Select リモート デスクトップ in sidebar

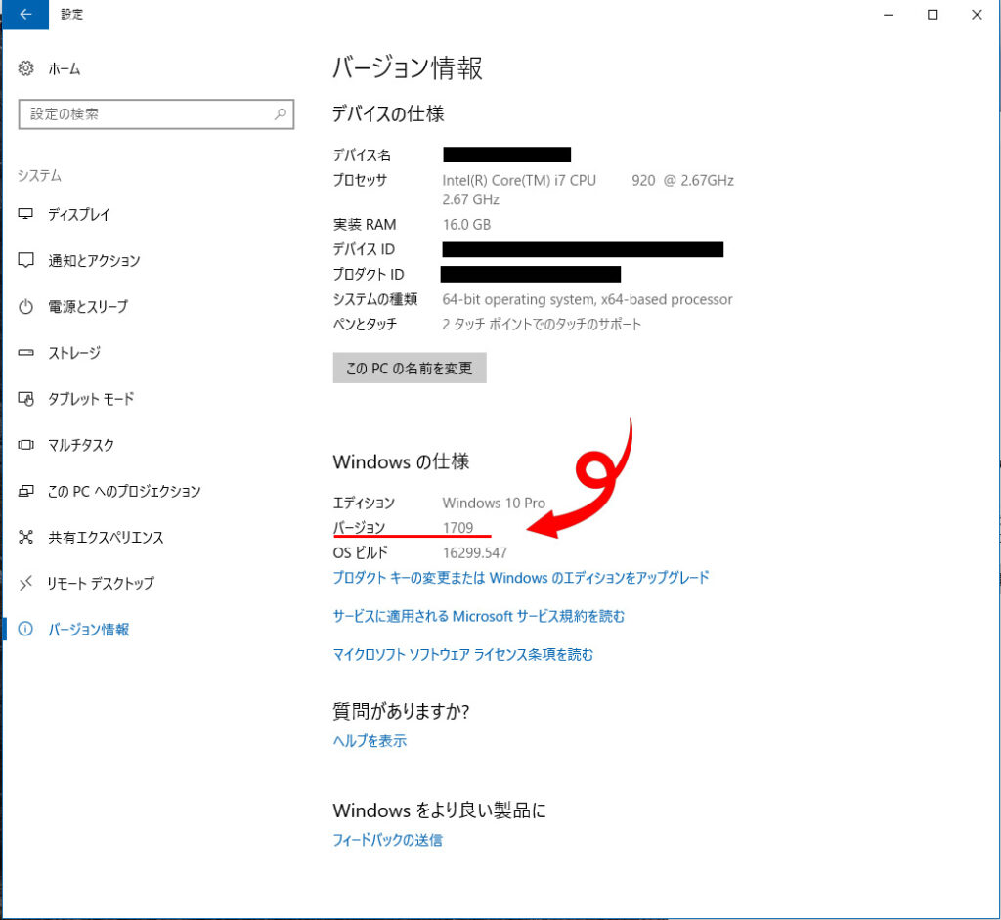[x=101, y=583]
